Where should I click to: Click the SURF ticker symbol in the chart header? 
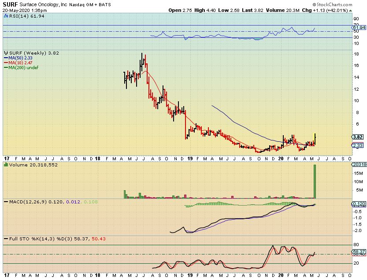(10, 4)
